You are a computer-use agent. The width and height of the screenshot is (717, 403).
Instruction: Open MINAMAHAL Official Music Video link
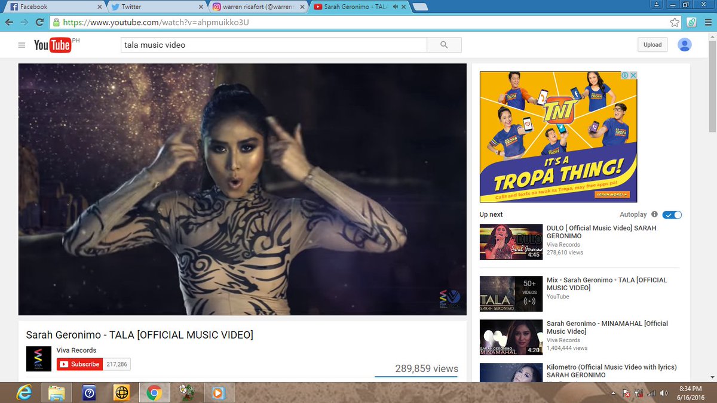(607, 327)
